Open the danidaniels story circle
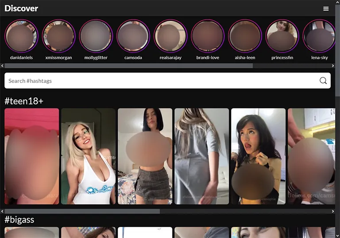Image resolution: width=340 pixels, height=238 pixels. (21, 36)
